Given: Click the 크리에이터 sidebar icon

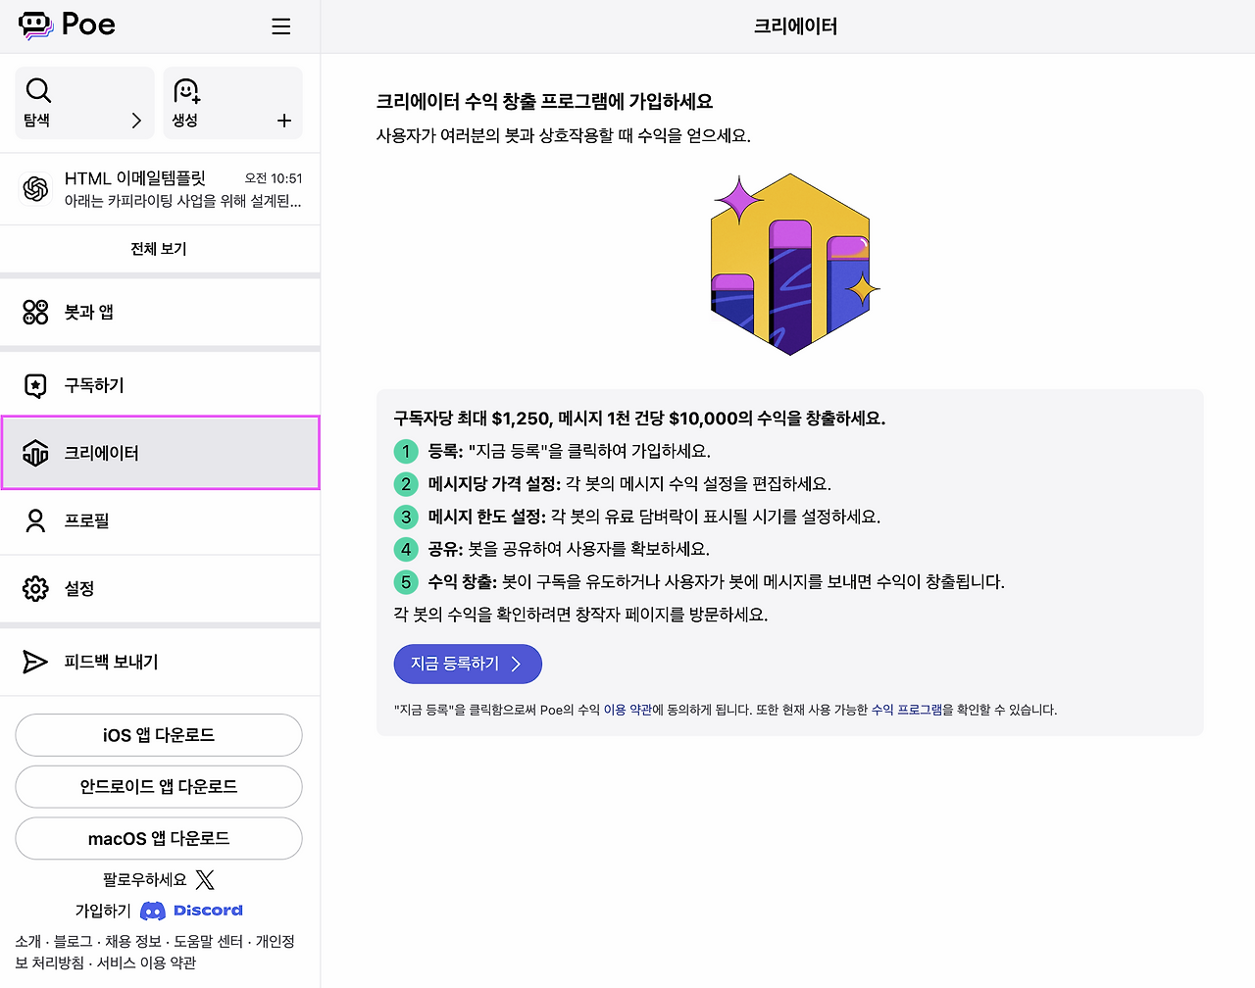Looking at the screenshot, I should coord(35,453).
